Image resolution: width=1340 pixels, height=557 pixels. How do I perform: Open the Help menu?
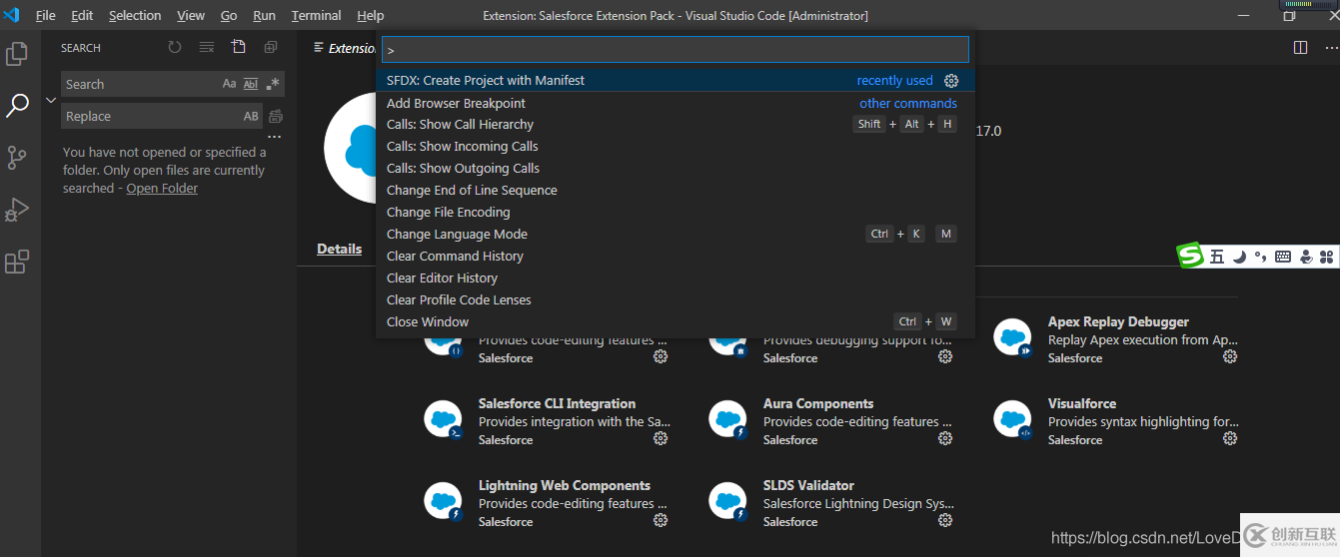point(370,15)
